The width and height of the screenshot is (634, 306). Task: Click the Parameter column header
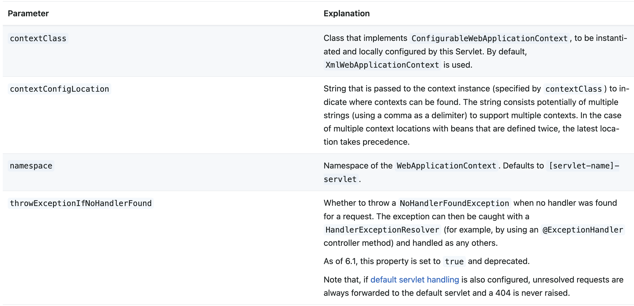(28, 13)
